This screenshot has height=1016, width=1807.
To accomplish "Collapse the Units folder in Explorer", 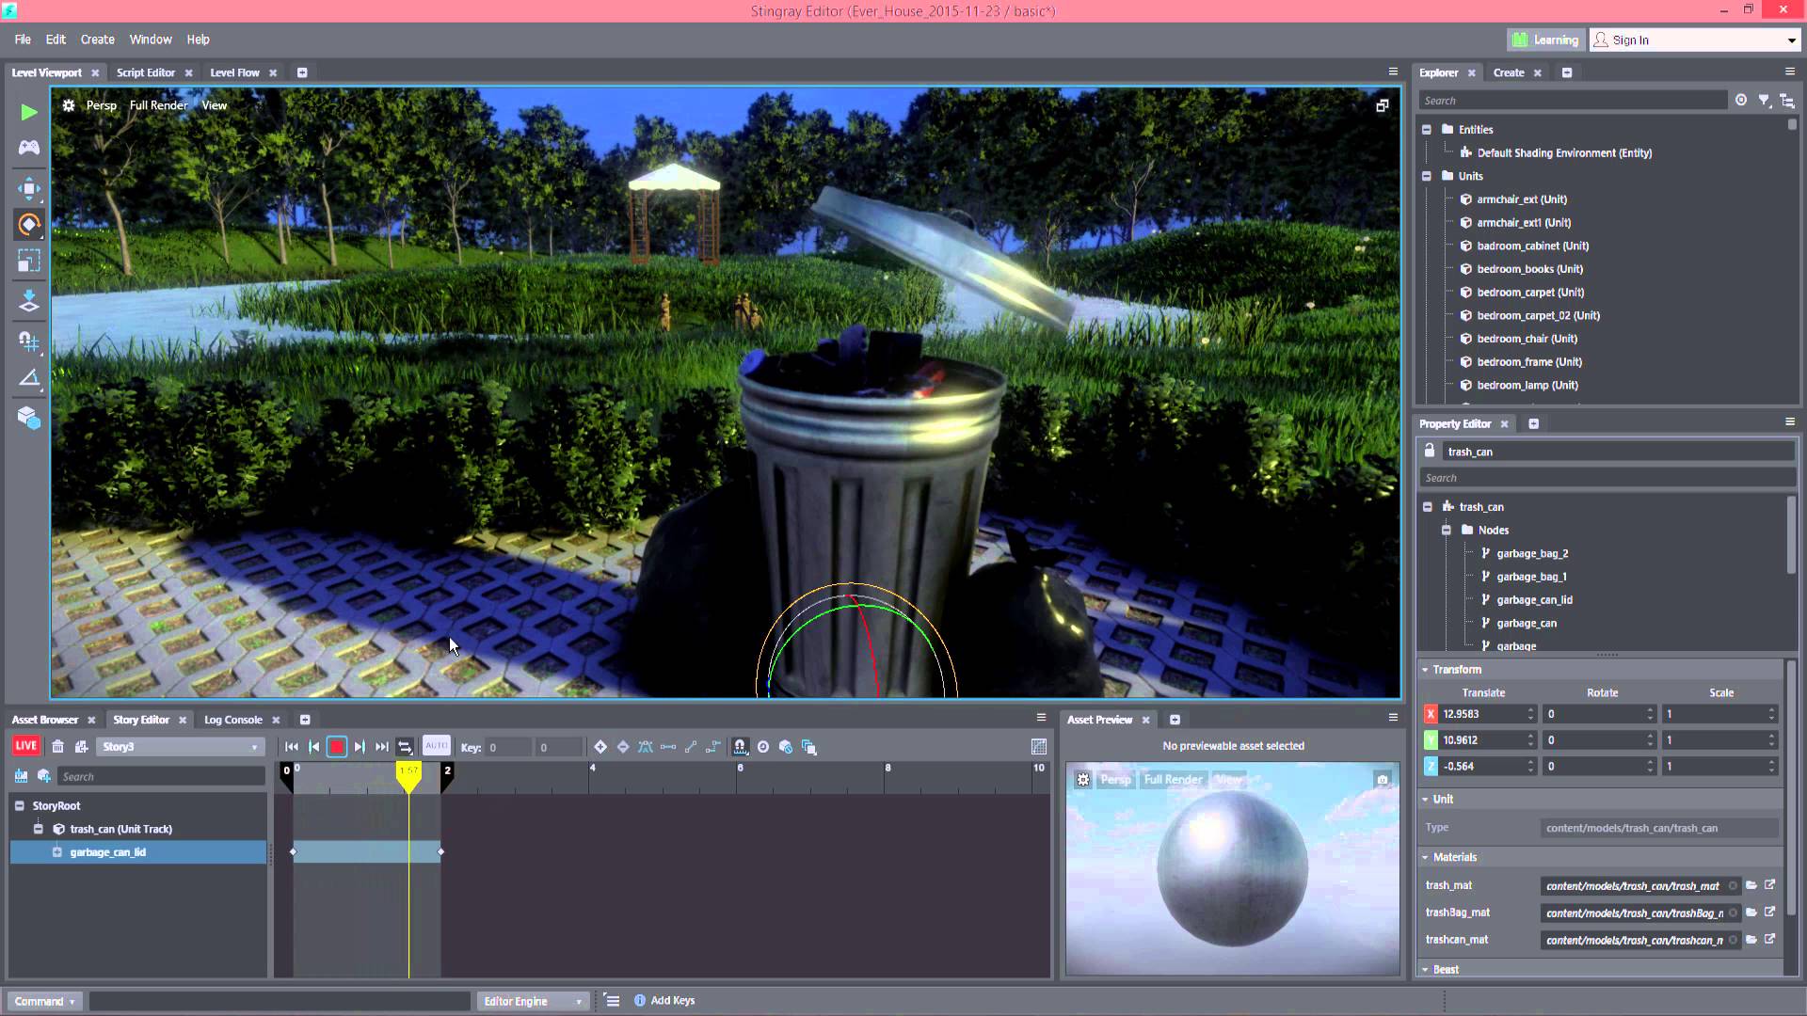I will click(x=1428, y=176).
